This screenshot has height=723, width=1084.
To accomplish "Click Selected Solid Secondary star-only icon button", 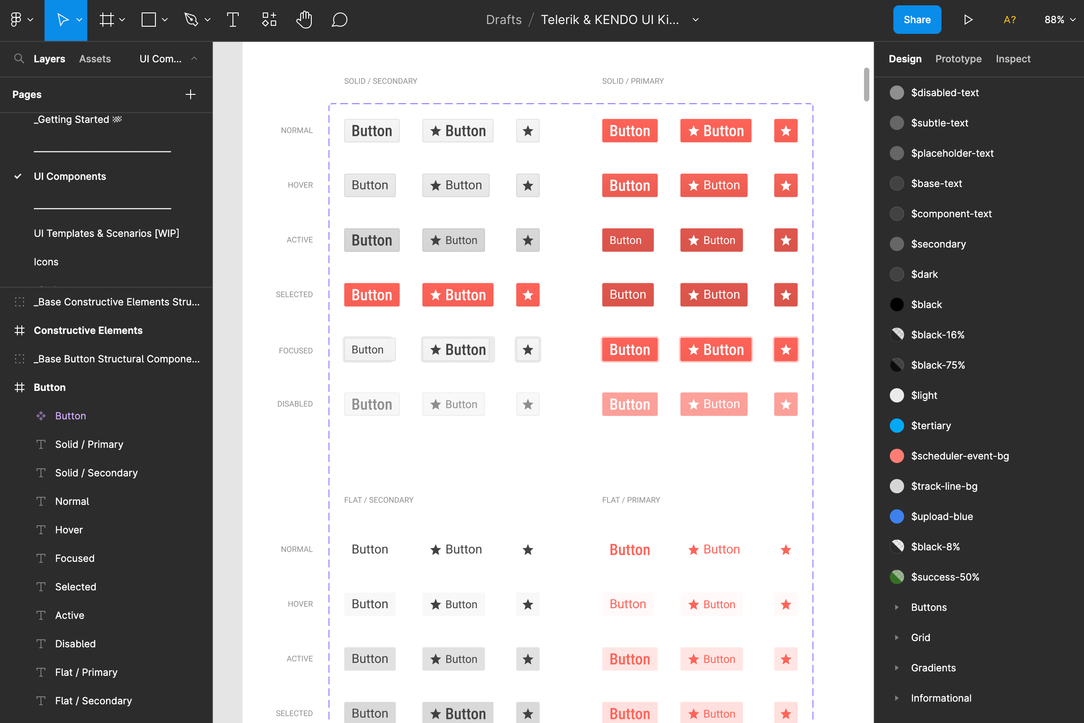I will coord(528,295).
